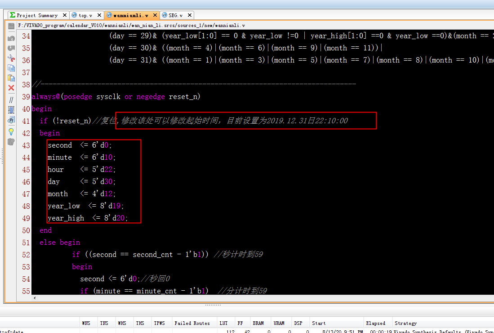
Task: Click the BRAM column header
Action: tap(258, 323)
